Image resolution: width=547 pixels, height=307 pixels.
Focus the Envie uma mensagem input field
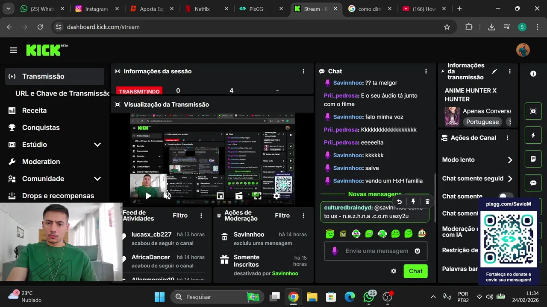(375, 251)
